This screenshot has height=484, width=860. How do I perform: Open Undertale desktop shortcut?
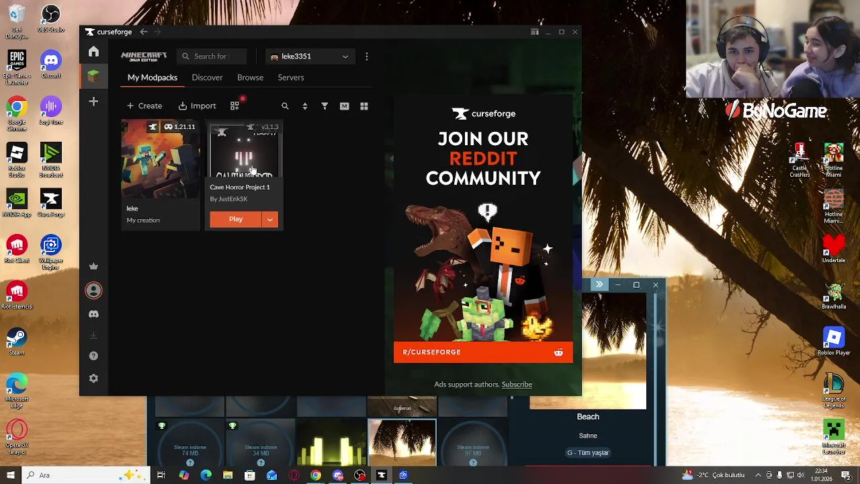[834, 249]
